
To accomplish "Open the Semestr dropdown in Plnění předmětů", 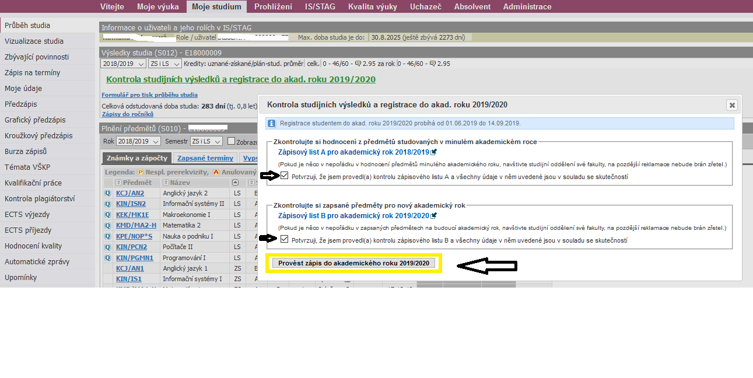I will (x=206, y=141).
